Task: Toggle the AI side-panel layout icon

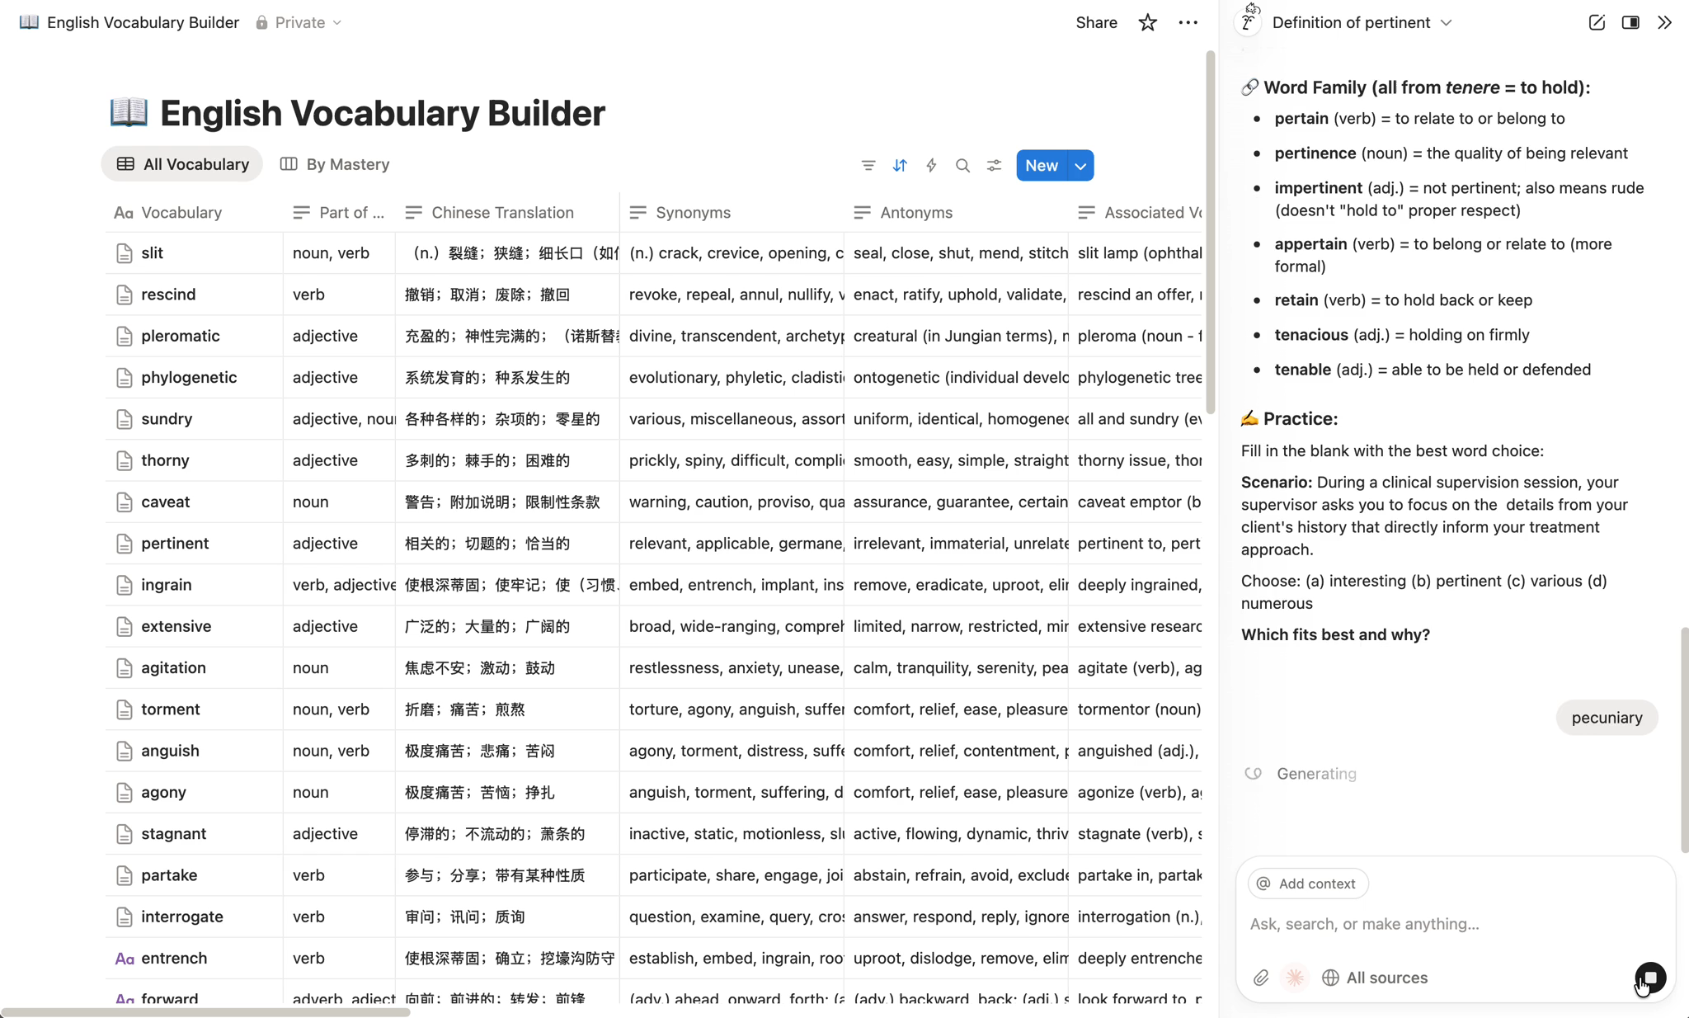Action: [1631, 22]
